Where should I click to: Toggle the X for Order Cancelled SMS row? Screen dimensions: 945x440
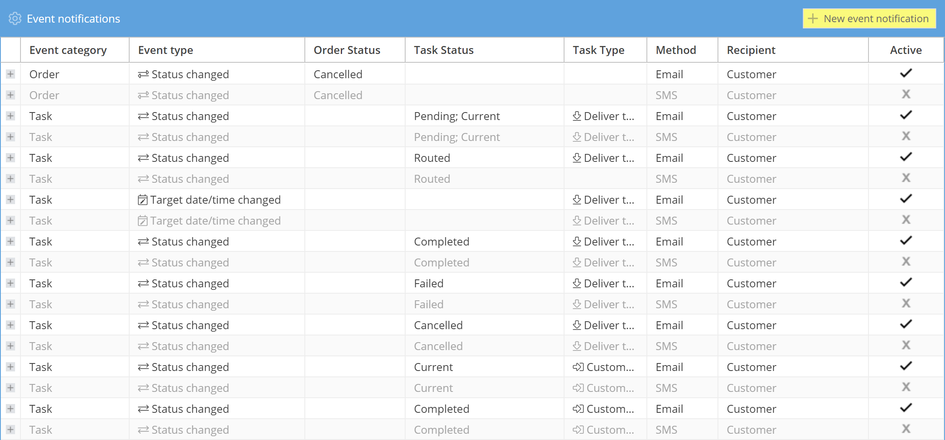pos(906,95)
